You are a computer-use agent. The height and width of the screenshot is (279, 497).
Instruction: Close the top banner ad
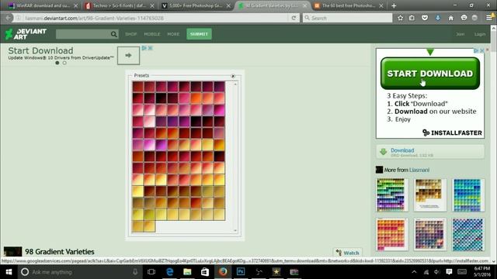[150, 48]
